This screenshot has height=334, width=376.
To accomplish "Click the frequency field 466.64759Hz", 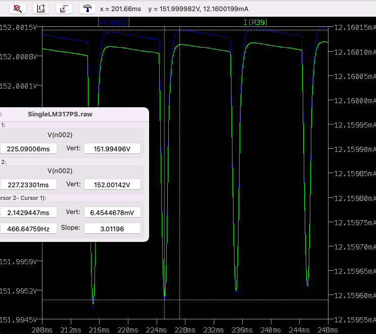I will (28, 229).
